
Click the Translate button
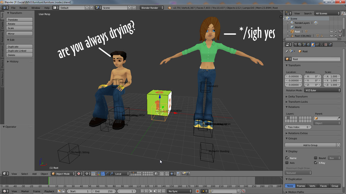(x=19, y=20)
